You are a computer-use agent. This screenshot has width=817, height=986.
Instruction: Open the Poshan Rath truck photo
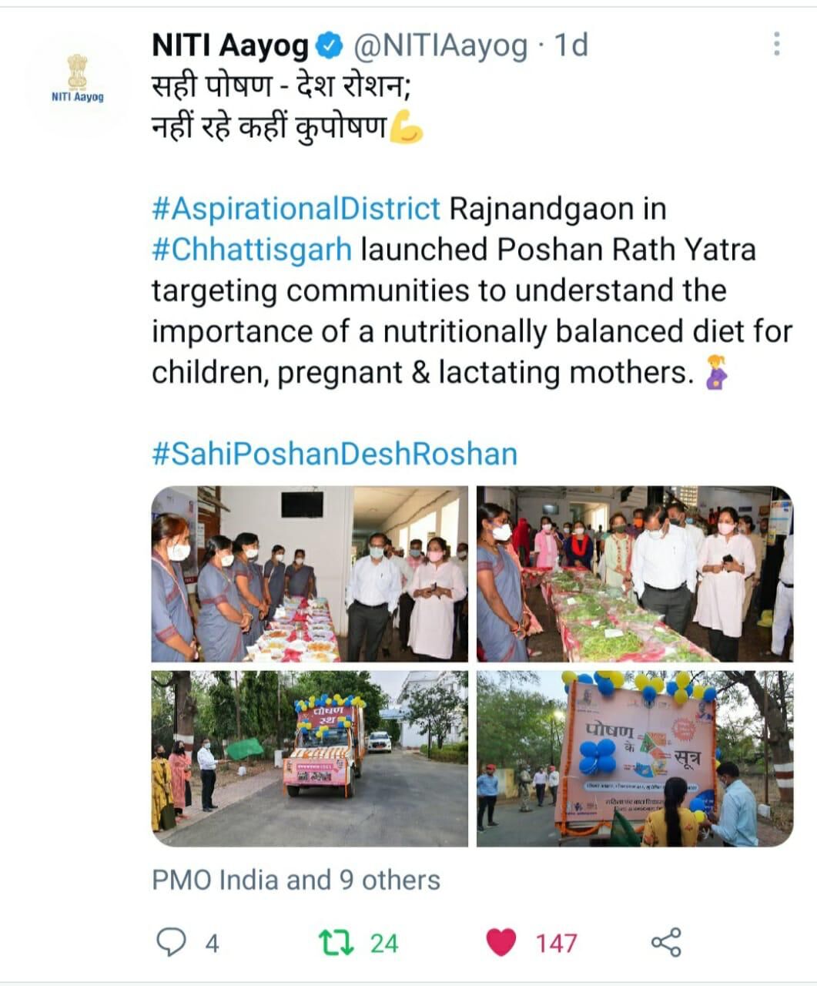pos(310,759)
